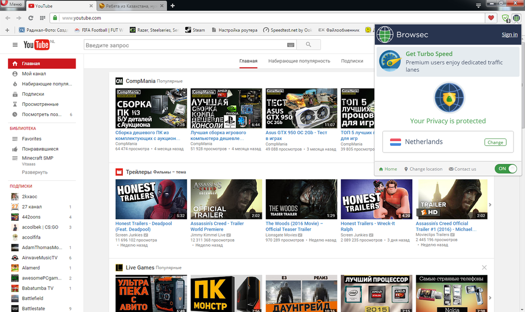Open the Трейлеры section header

pyautogui.click(x=139, y=172)
